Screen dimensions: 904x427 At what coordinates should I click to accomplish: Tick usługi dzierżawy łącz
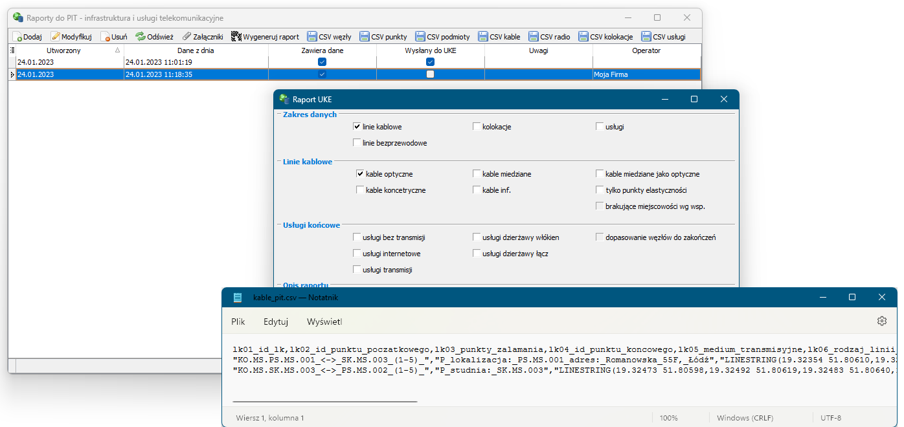477,254
